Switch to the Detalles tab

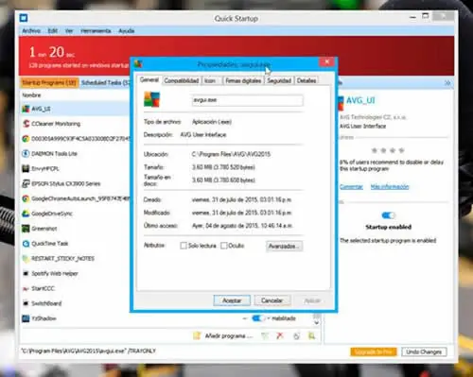(x=307, y=81)
